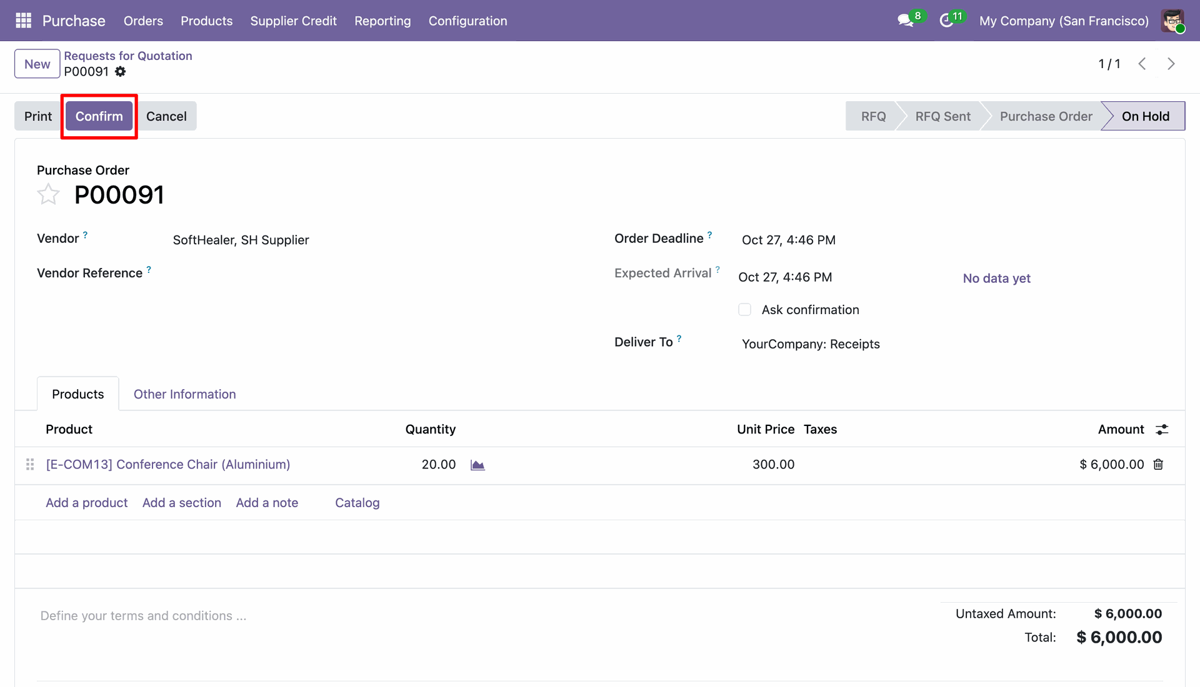The image size is (1200, 687).
Task: Click the $ 6,000.00 line amount
Action: tap(1111, 465)
